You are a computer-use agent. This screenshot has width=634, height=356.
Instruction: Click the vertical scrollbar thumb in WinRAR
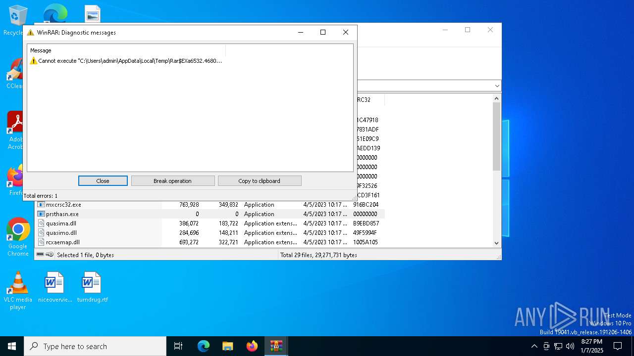coord(497,136)
